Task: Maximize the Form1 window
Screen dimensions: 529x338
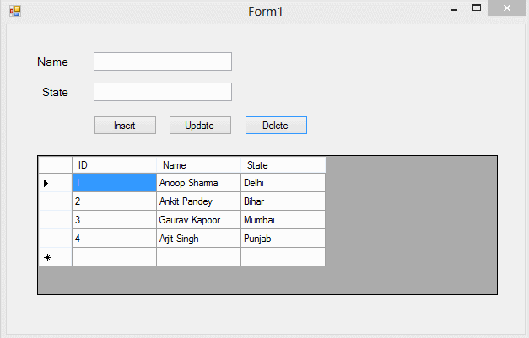Action: point(477,8)
